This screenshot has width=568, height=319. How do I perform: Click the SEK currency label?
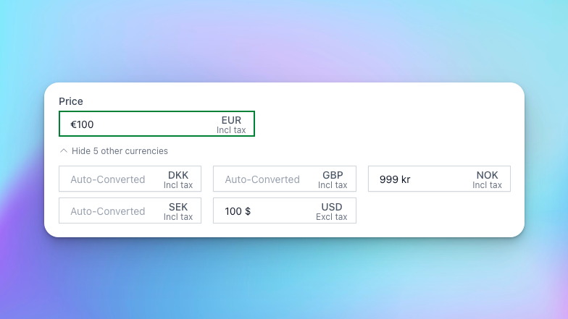(178, 207)
